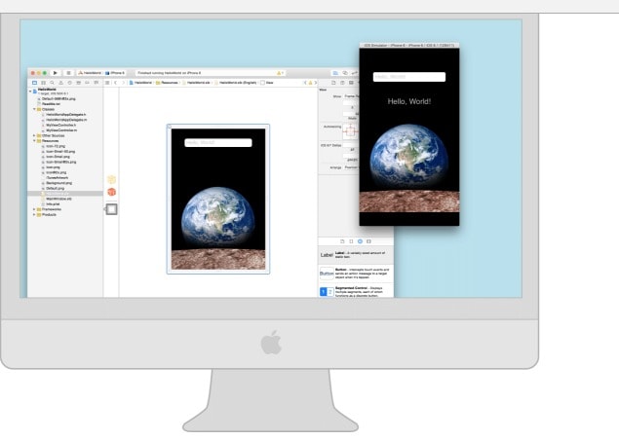This screenshot has width=619, height=440.
Task: Show the Symbol navigator tab
Action: click(x=44, y=83)
